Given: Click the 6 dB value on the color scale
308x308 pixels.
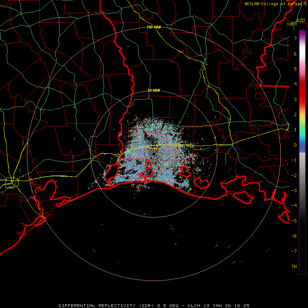Looking at the screenshot, I should coord(295,54).
